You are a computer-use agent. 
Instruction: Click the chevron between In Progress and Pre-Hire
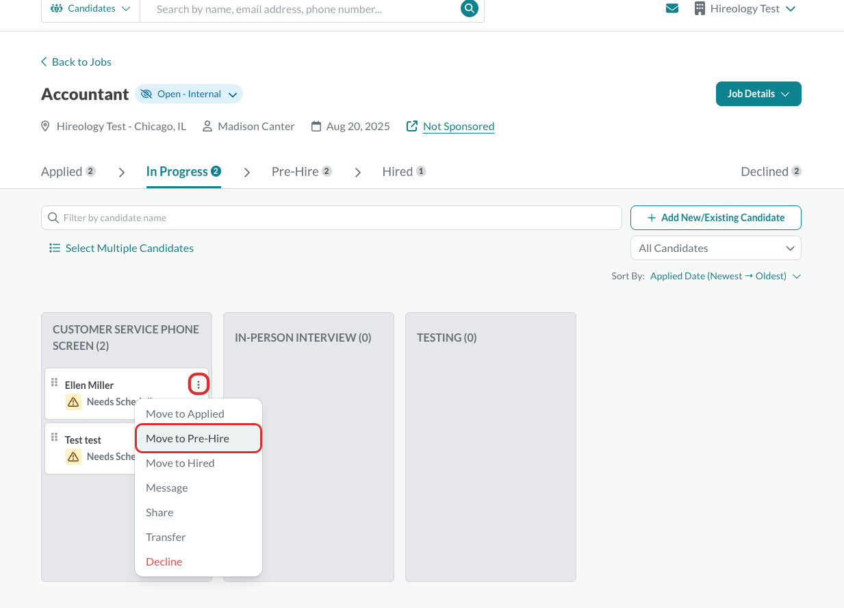[x=247, y=173]
